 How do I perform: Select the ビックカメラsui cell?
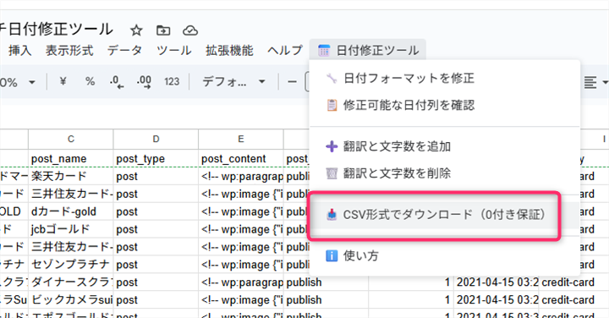pyautogui.click(x=71, y=299)
